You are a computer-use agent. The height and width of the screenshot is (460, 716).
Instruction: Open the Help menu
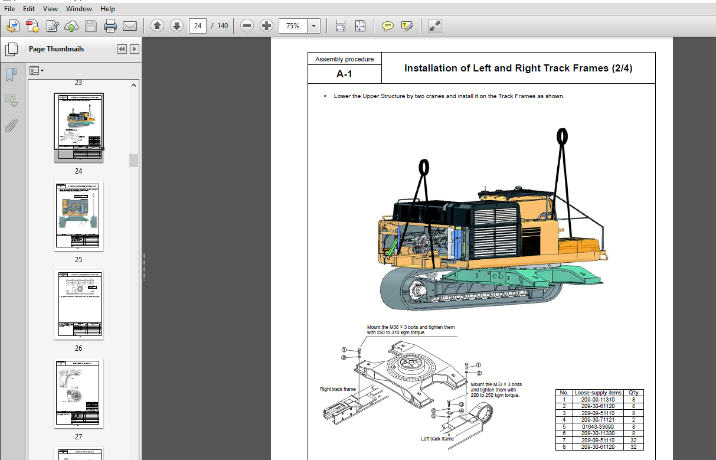click(108, 9)
